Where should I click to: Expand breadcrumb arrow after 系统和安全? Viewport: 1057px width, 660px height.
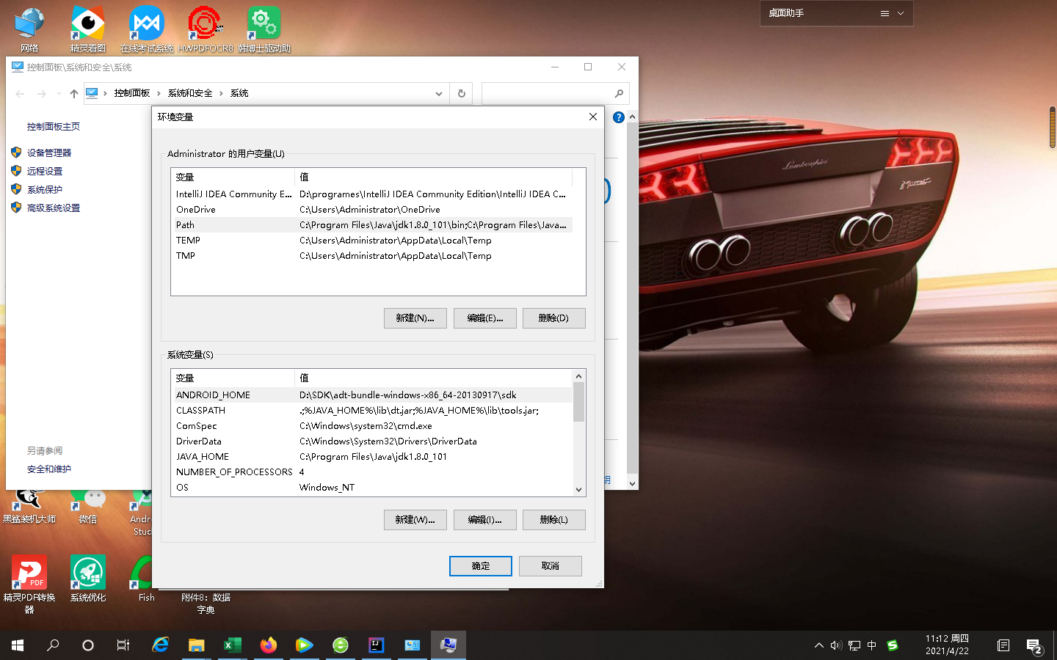(221, 93)
